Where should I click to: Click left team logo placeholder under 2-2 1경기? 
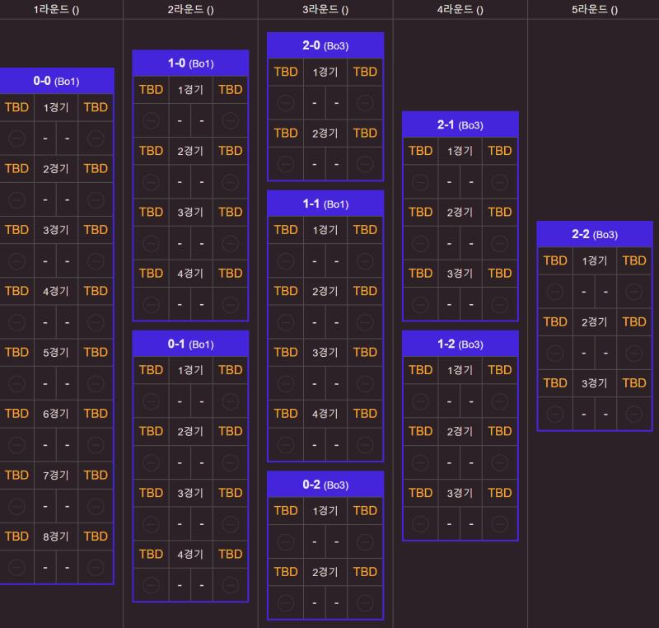pos(555,291)
